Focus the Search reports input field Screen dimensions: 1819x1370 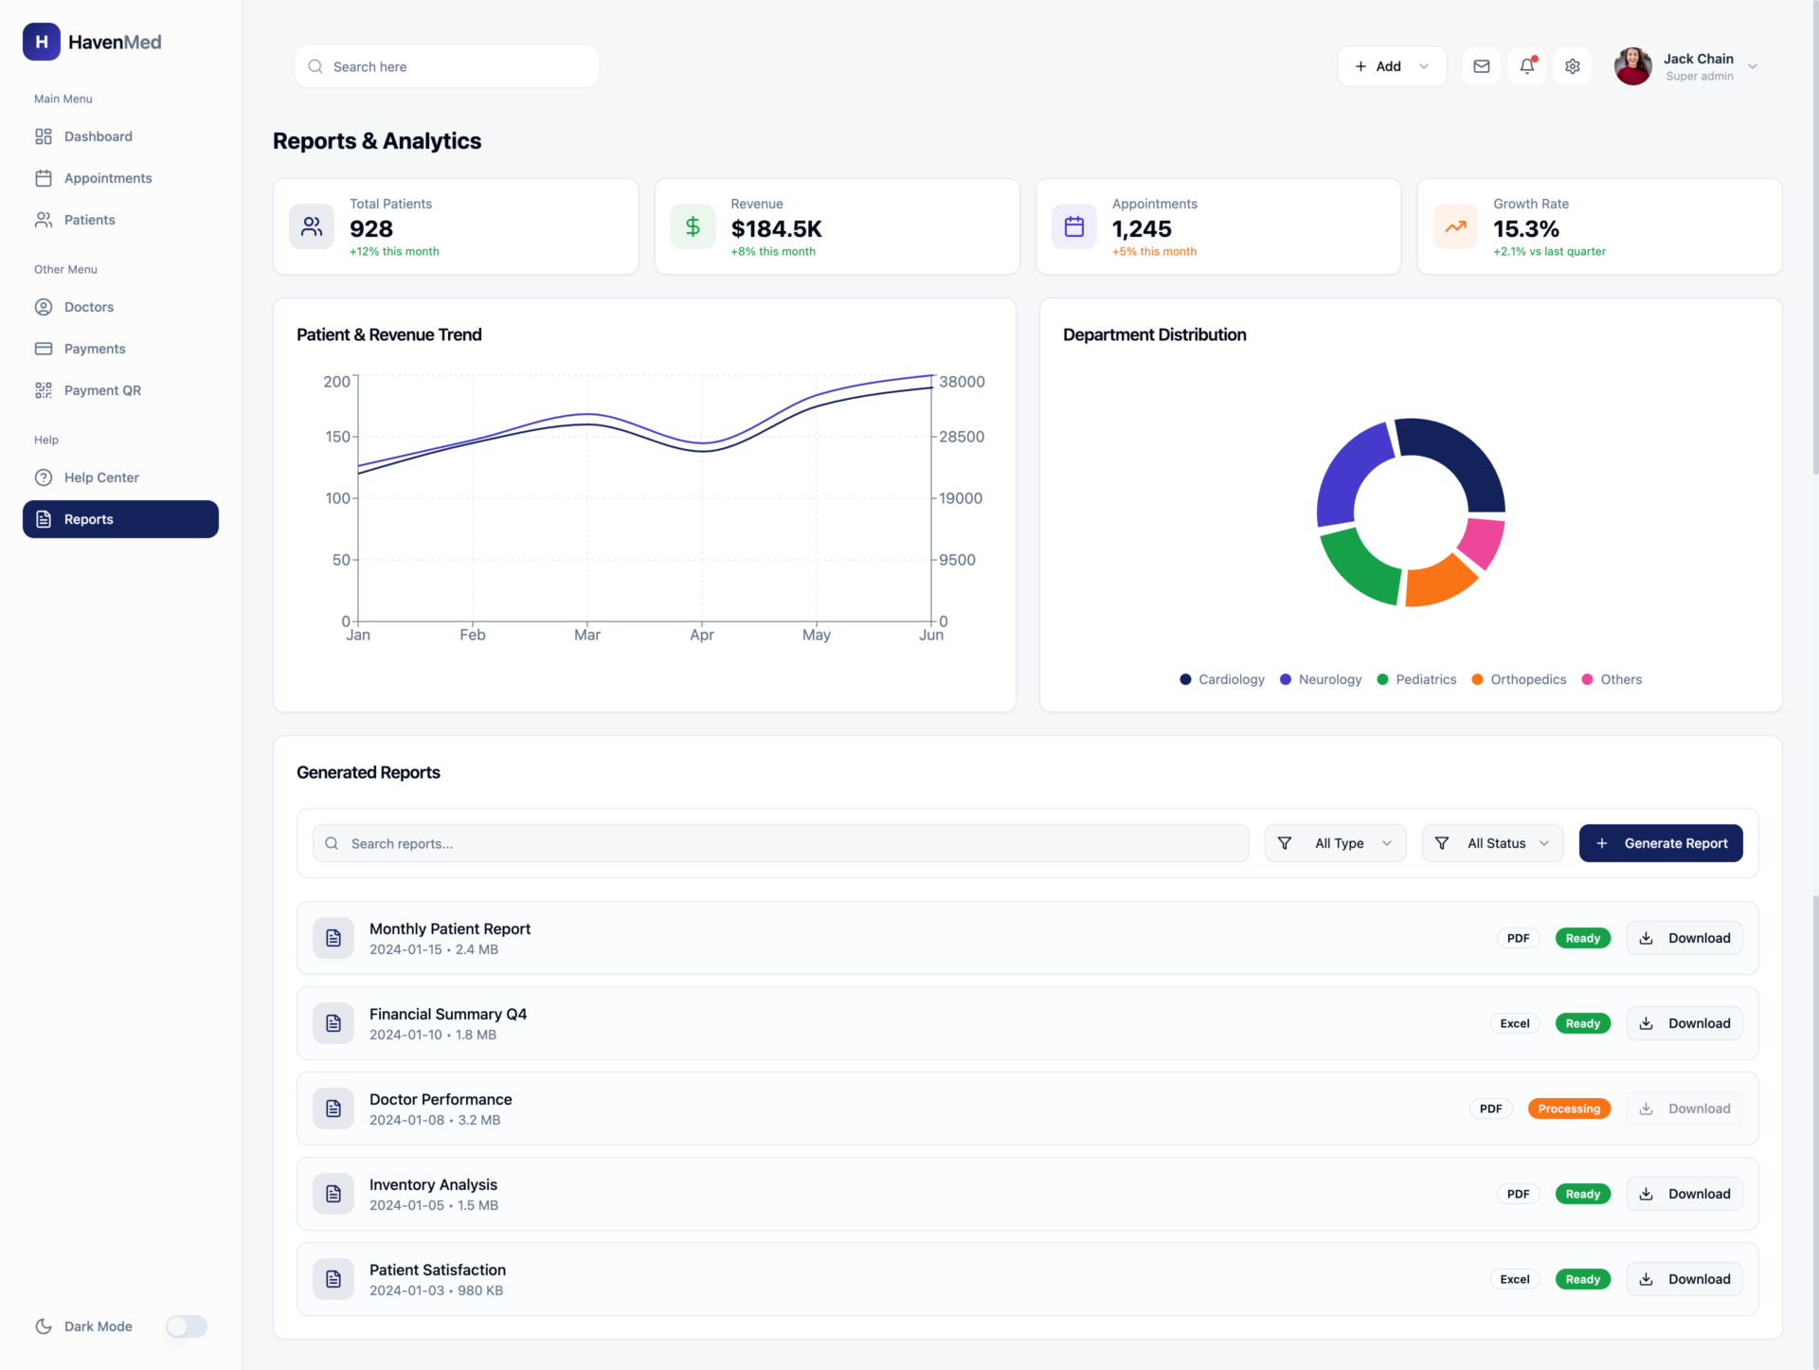coord(781,843)
